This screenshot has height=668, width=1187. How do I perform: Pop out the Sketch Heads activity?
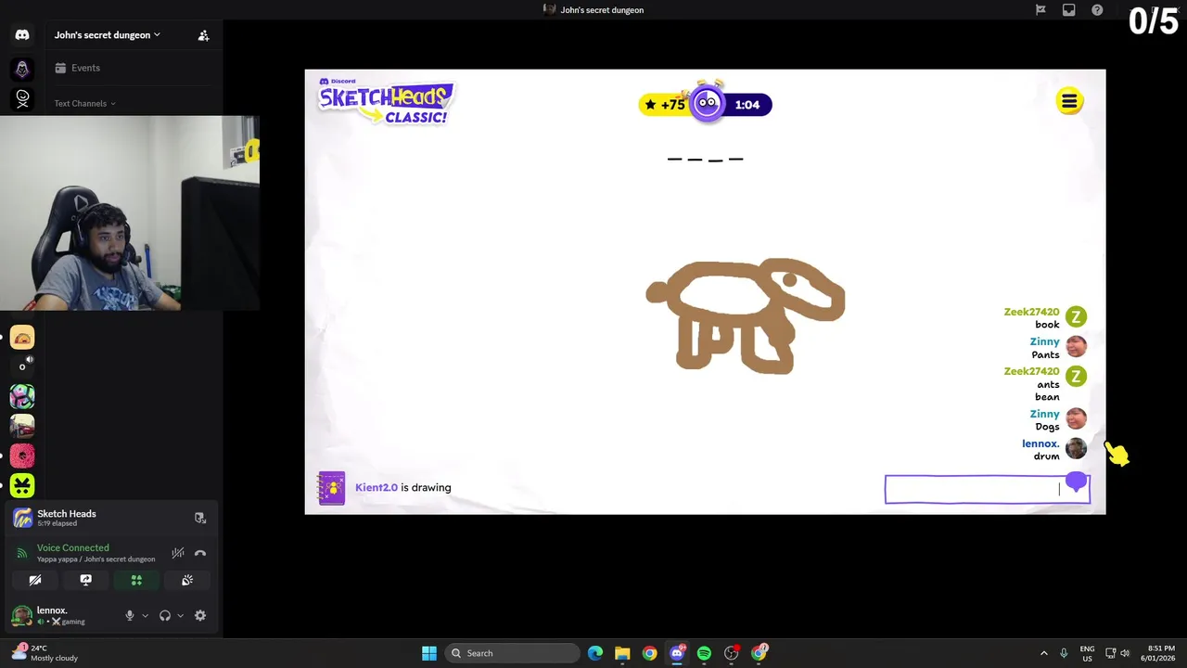tap(199, 518)
